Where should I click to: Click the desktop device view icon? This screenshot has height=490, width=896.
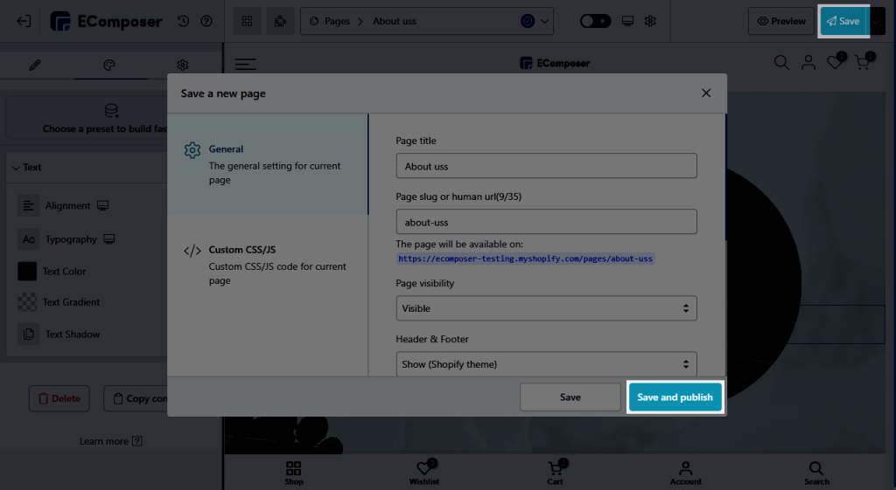[627, 21]
